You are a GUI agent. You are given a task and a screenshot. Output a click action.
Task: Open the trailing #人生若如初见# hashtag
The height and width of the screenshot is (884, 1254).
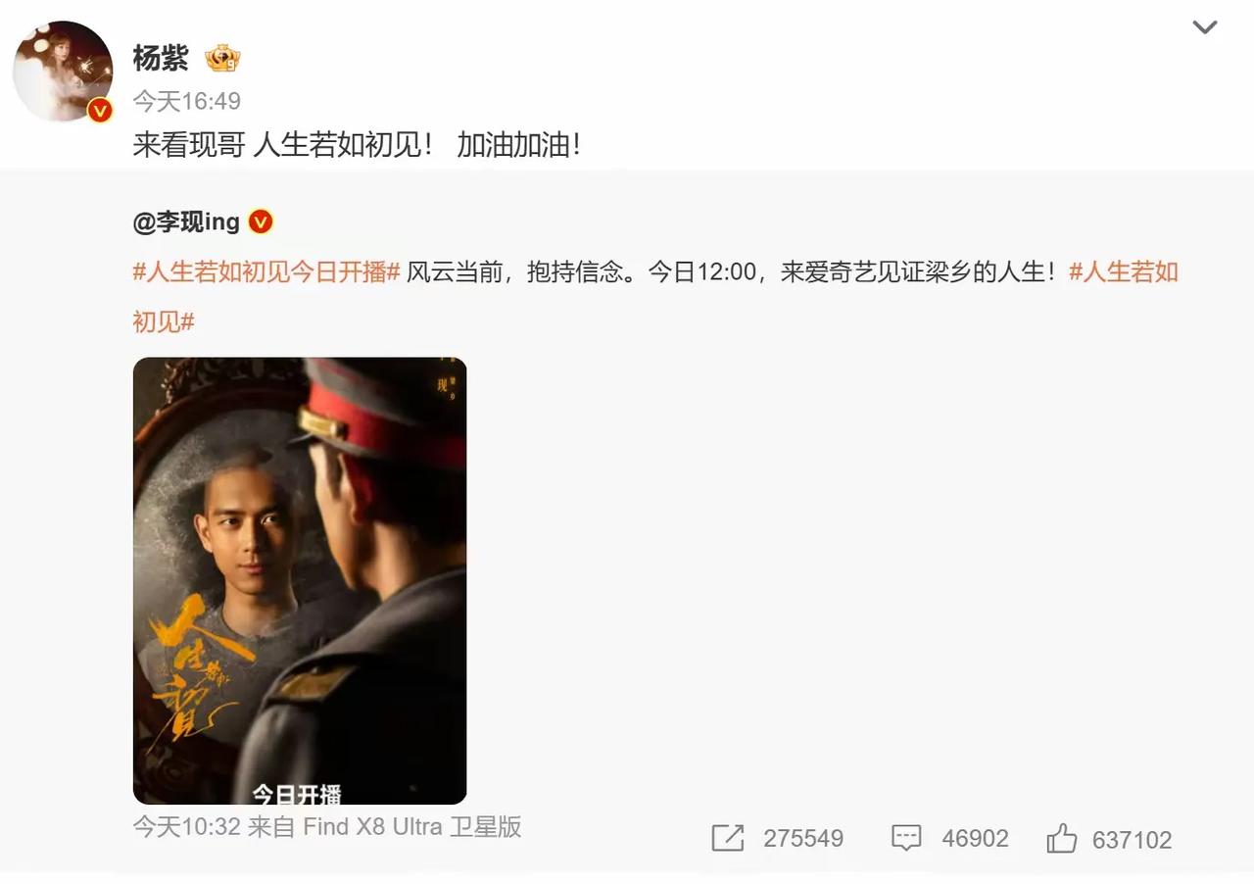coord(655,296)
